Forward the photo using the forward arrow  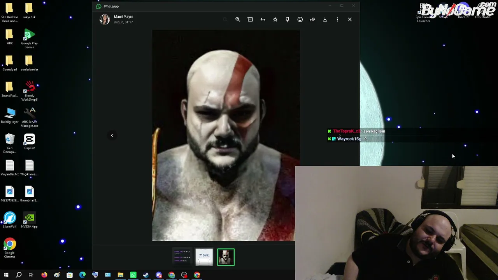point(312,19)
